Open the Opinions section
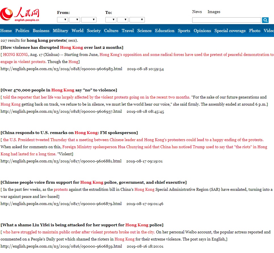This screenshot has width=274, height=253. 202,31
